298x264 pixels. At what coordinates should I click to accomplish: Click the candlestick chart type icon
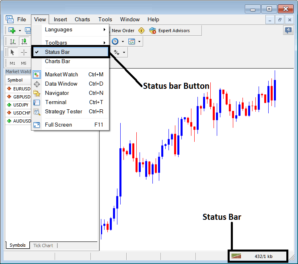[x=24, y=41]
